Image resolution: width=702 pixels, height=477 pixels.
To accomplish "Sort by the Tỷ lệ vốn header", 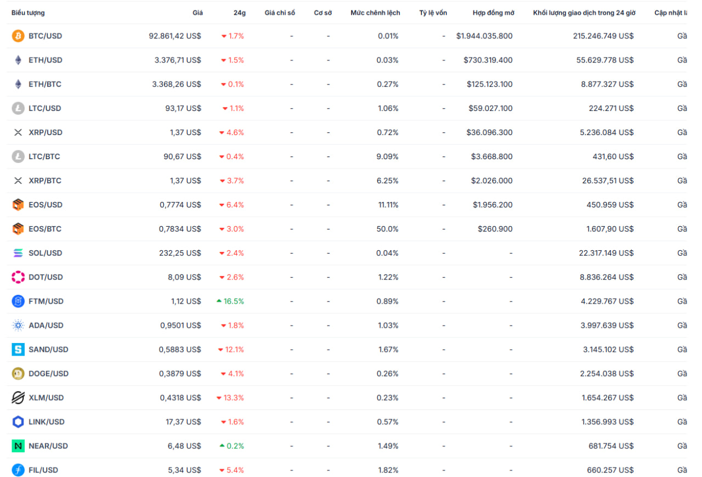I will (433, 13).
